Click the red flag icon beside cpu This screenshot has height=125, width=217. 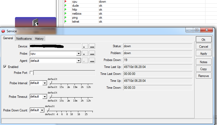pos(66,2)
